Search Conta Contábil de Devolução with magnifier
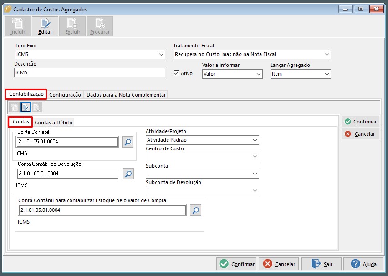388x276 pixels. (128, 174)
